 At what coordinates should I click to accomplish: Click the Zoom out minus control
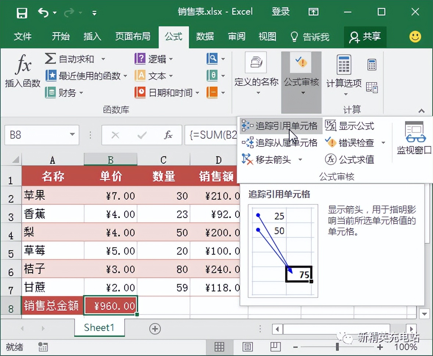[x=295, y=347]
